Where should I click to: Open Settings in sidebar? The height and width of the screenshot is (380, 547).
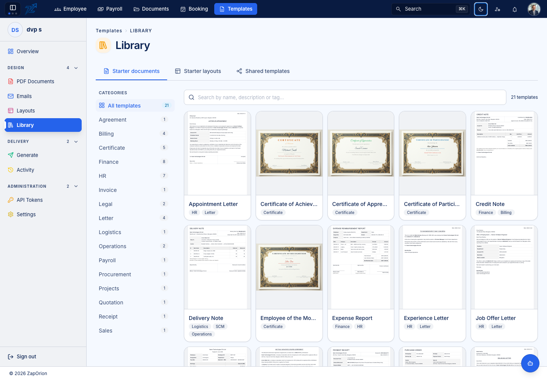tap(43, 214)
